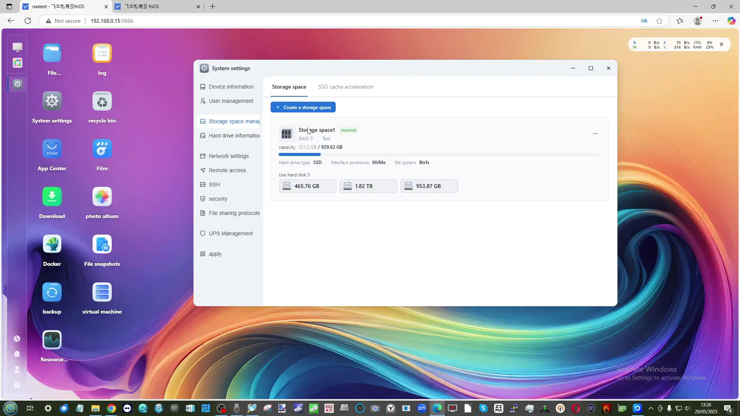Open Storage space1 more options menu
The width and height of the screenshot is (740, 416).
coord(595,134)
